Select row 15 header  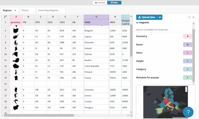pos(5,84)
